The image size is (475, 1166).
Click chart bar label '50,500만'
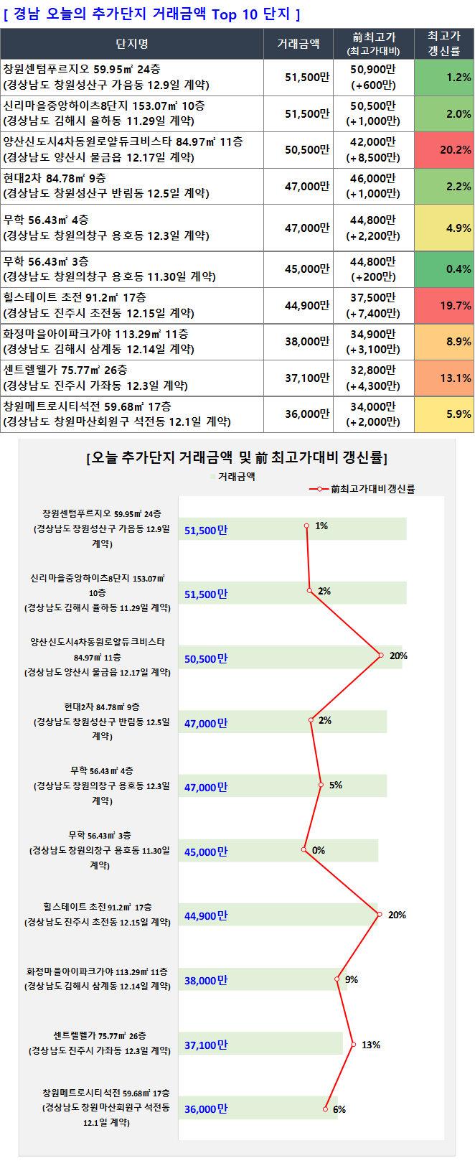point(206,659)
